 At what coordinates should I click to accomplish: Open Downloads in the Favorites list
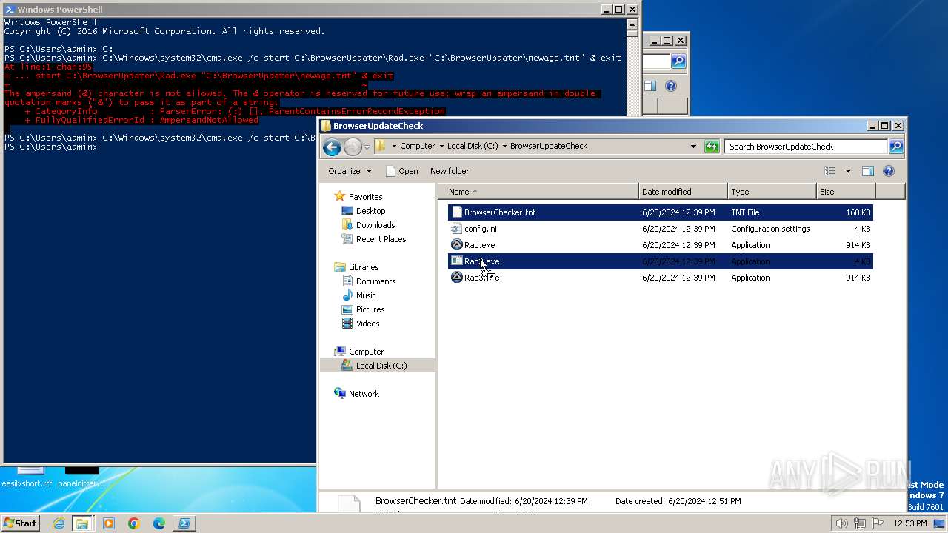pyautogui.click(x=375, y=225)
